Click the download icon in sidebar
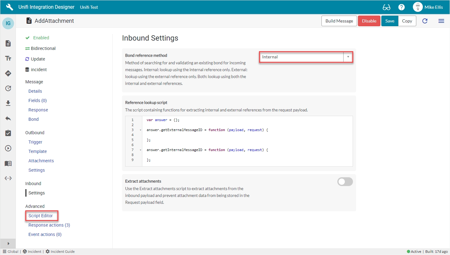This screenshot has width=450, height=255. (x=8, y=103)
